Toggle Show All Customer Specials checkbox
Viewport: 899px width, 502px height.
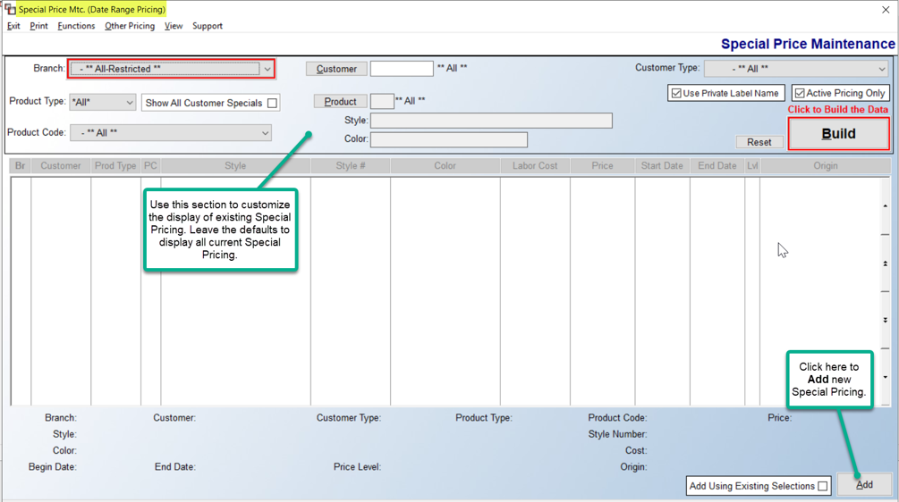(x=272, y=103)
